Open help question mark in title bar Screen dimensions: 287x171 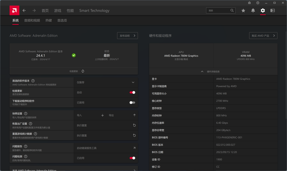point(258,3)
